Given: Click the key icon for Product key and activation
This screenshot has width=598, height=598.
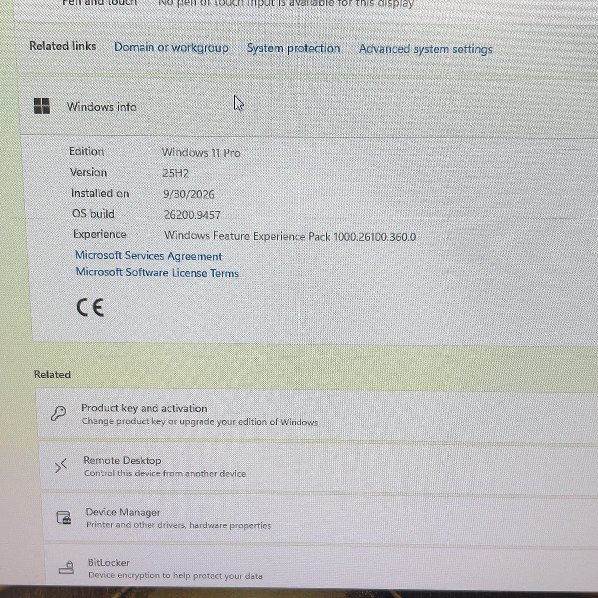Looking at the screenshot, I should pos(59,414).
